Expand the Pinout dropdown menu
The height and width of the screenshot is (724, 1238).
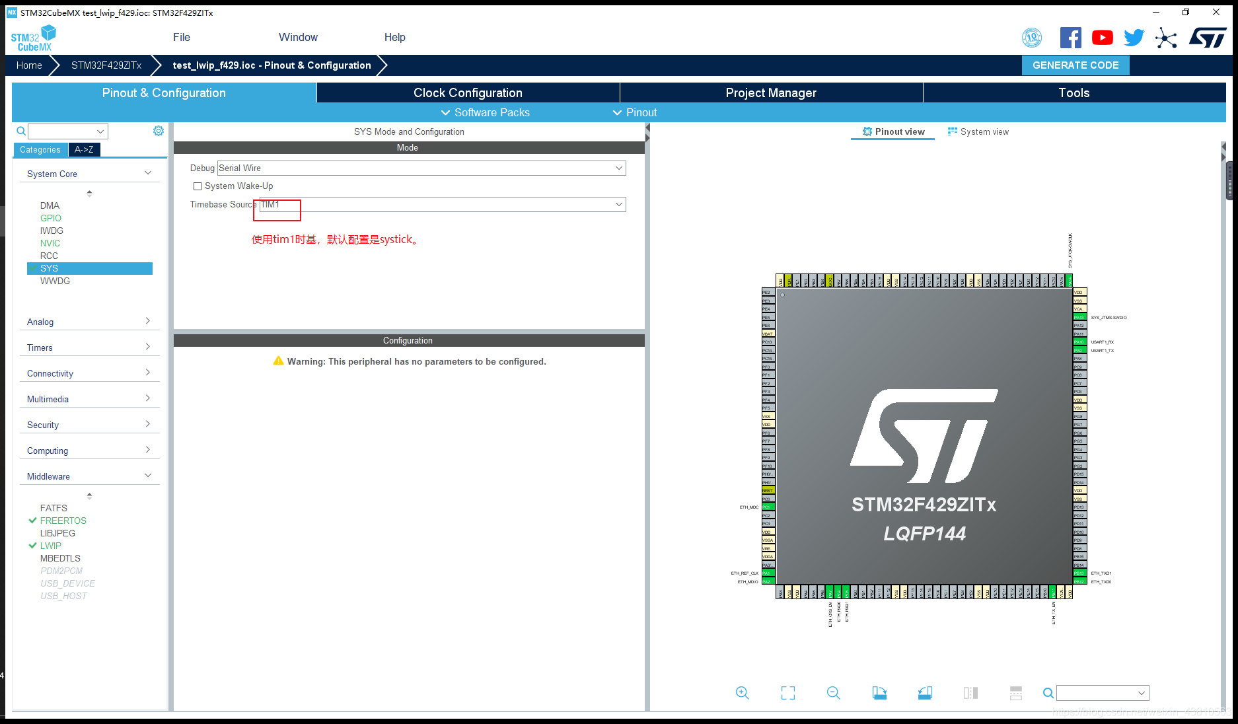[634, 112]
